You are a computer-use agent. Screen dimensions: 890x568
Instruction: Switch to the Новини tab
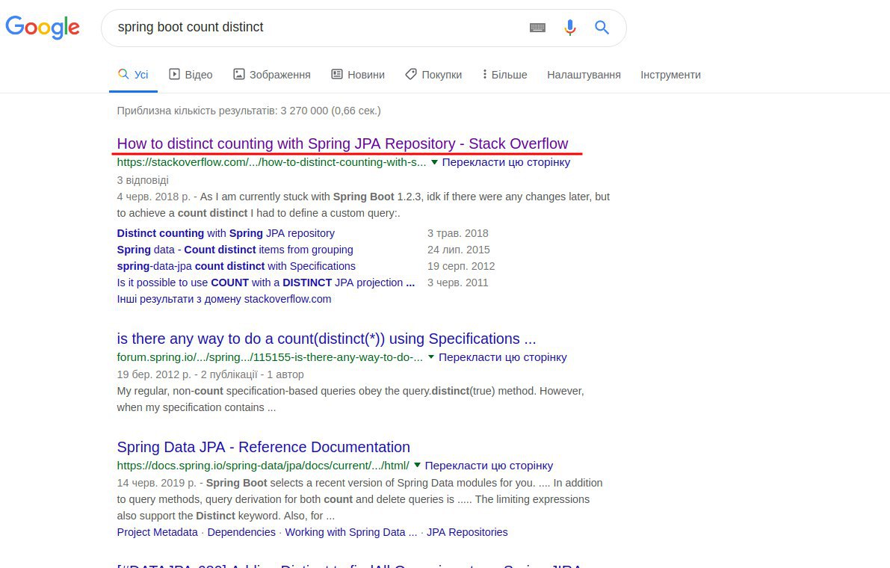(x=358, y=74)
